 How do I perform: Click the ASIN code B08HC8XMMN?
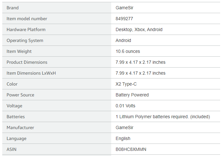(x=131, y=149)
